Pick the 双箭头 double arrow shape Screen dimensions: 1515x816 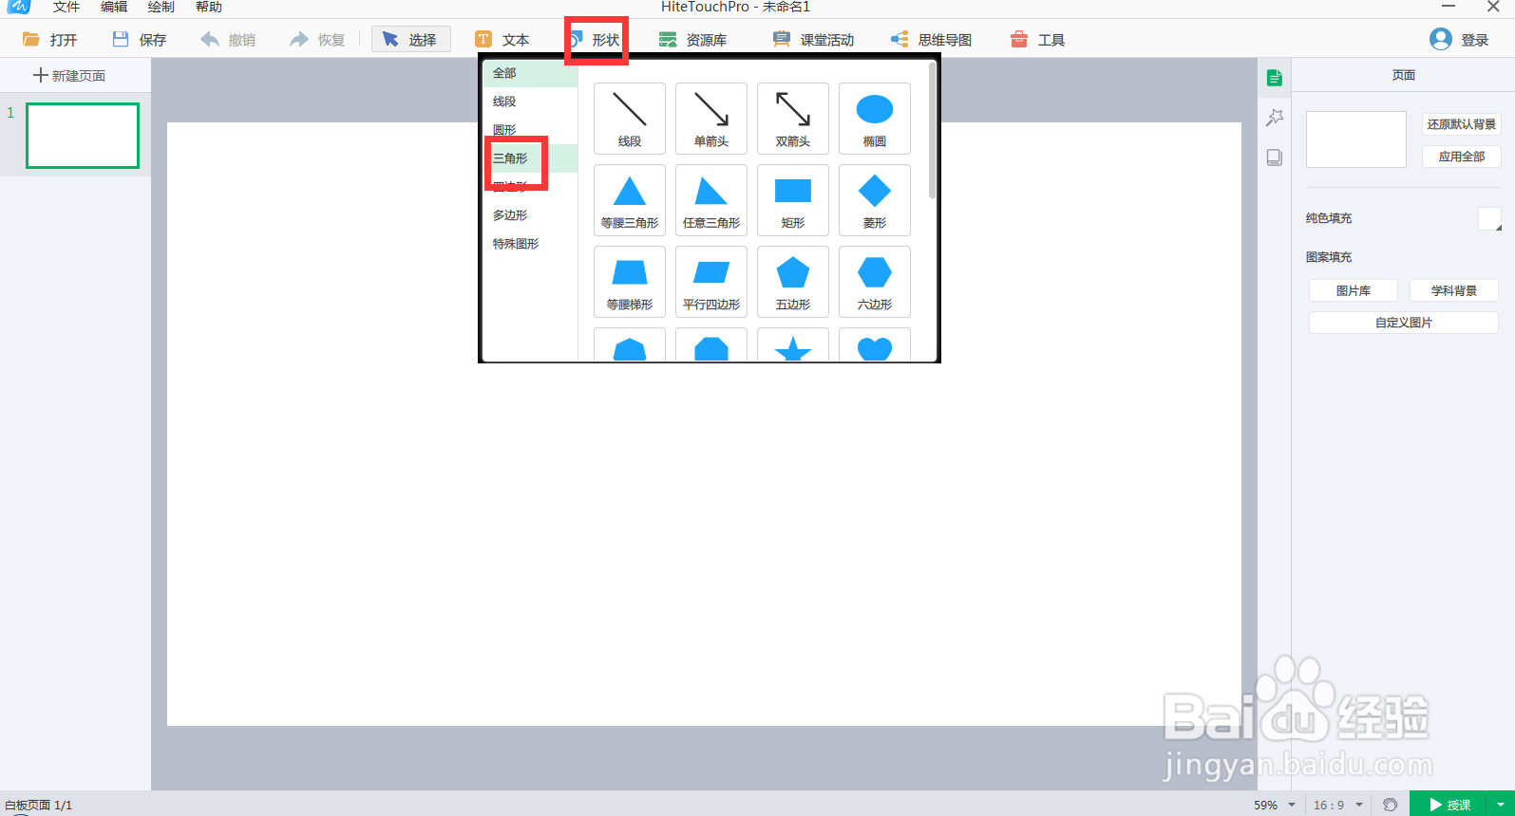[x=793, y=119]
